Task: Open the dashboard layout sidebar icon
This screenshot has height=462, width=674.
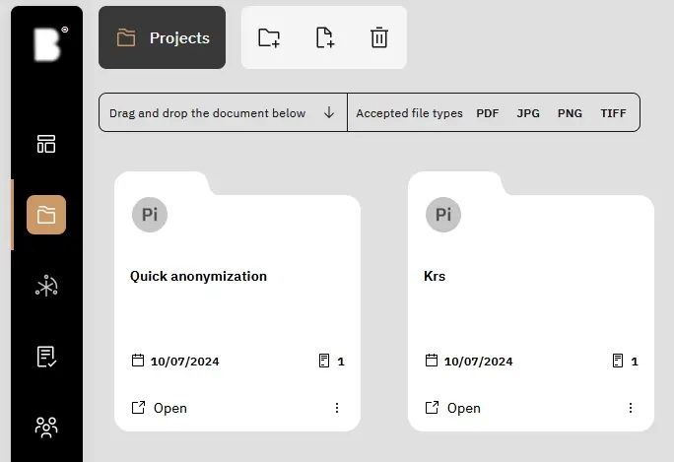Action: tap(46, 144)
